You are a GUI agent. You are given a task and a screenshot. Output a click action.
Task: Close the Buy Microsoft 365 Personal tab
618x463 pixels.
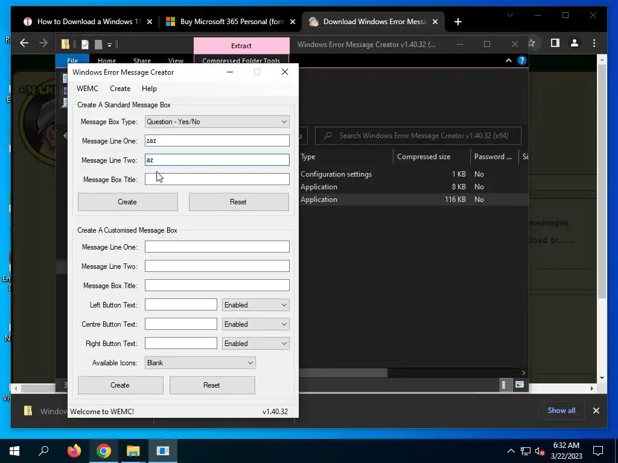click(293, 22)
